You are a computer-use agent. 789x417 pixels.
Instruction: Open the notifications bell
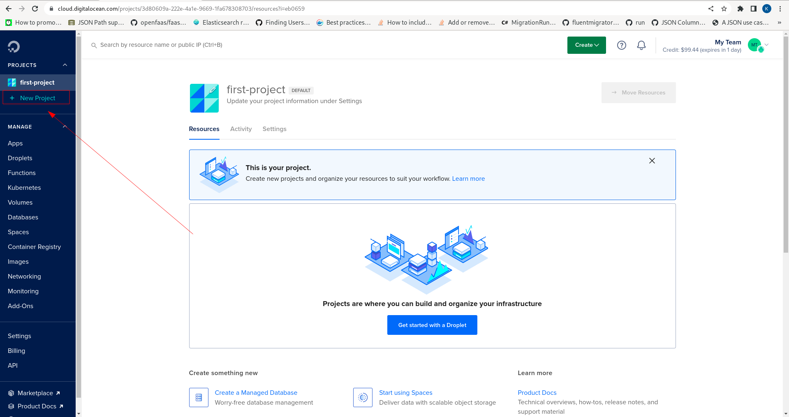[641, 45]
